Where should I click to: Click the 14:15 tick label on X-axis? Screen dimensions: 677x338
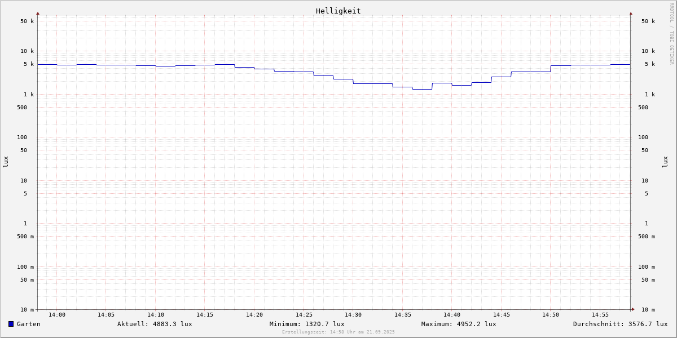(x=205, y=315)
